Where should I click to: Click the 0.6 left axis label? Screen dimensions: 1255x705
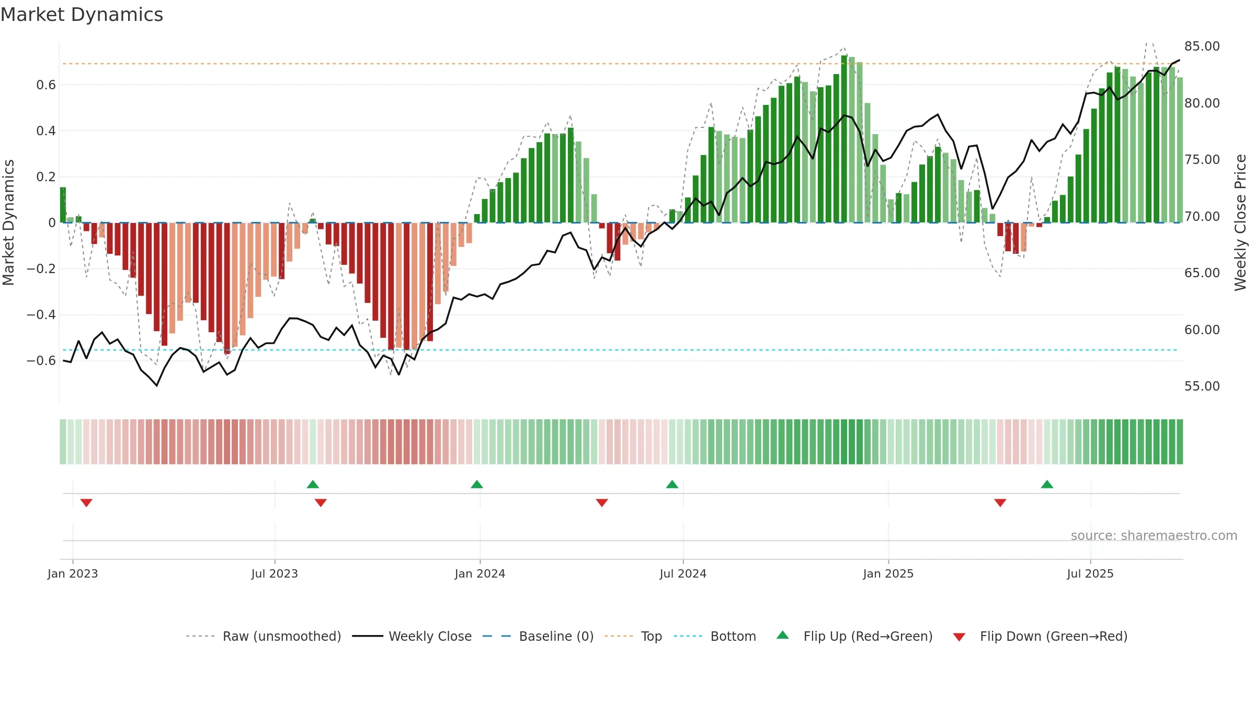point(46,85)
